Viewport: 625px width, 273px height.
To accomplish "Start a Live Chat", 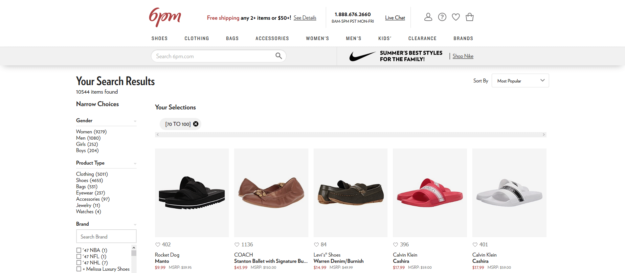I will click(395, 18).
